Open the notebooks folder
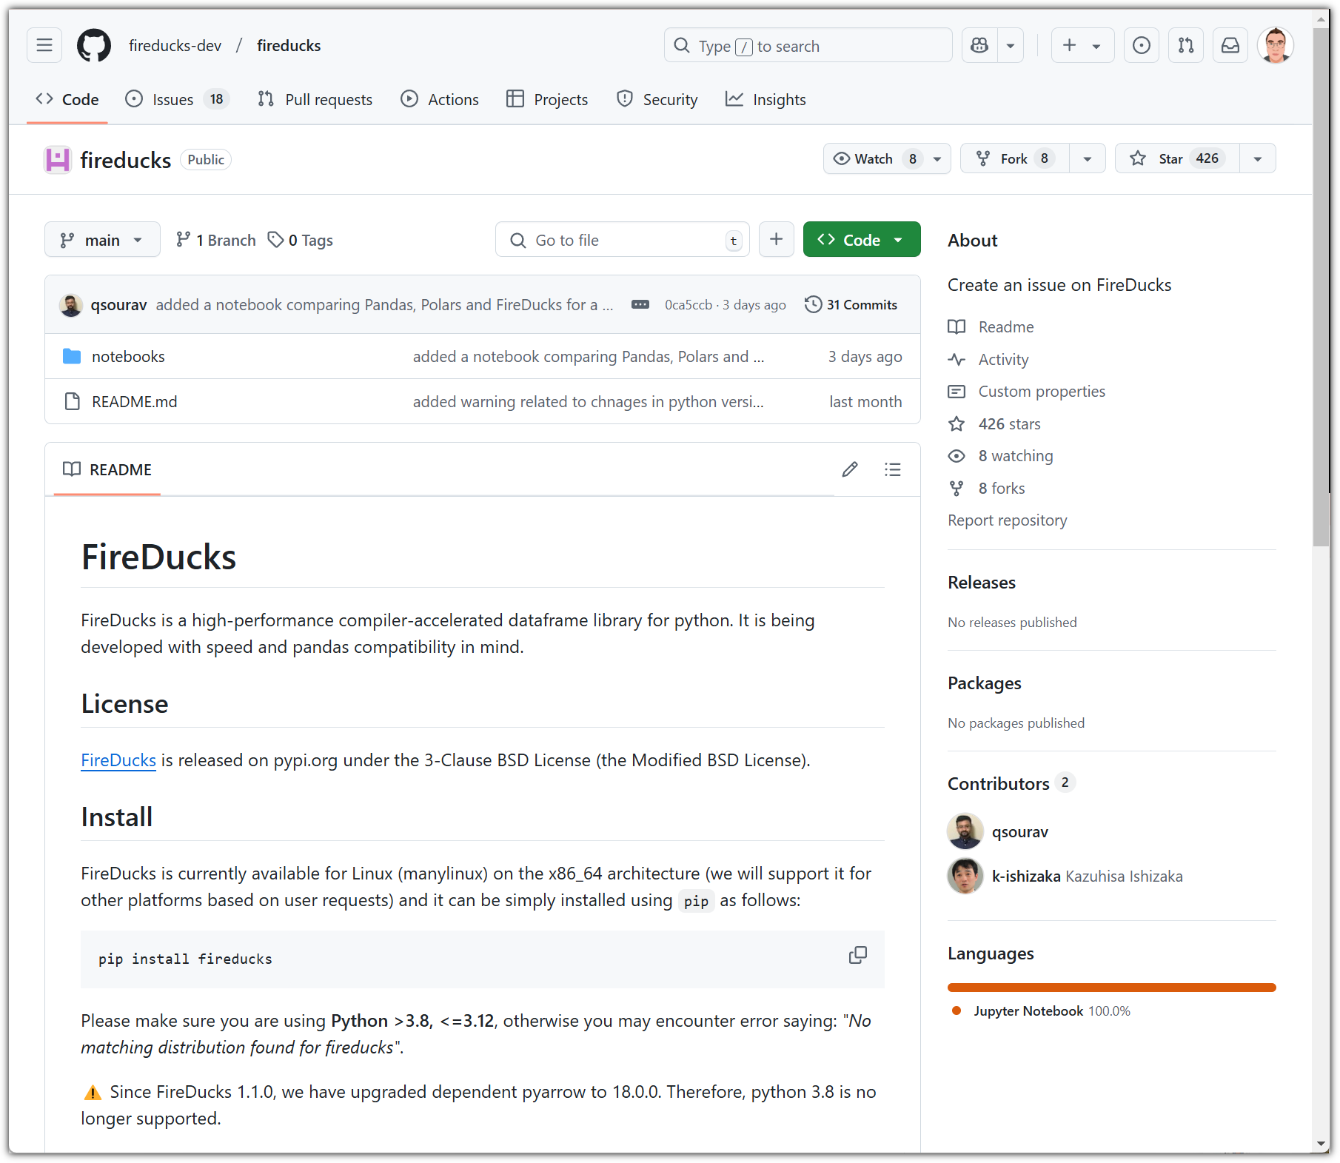This screenshot has height=1163, width=1340. tap(128, 357)
